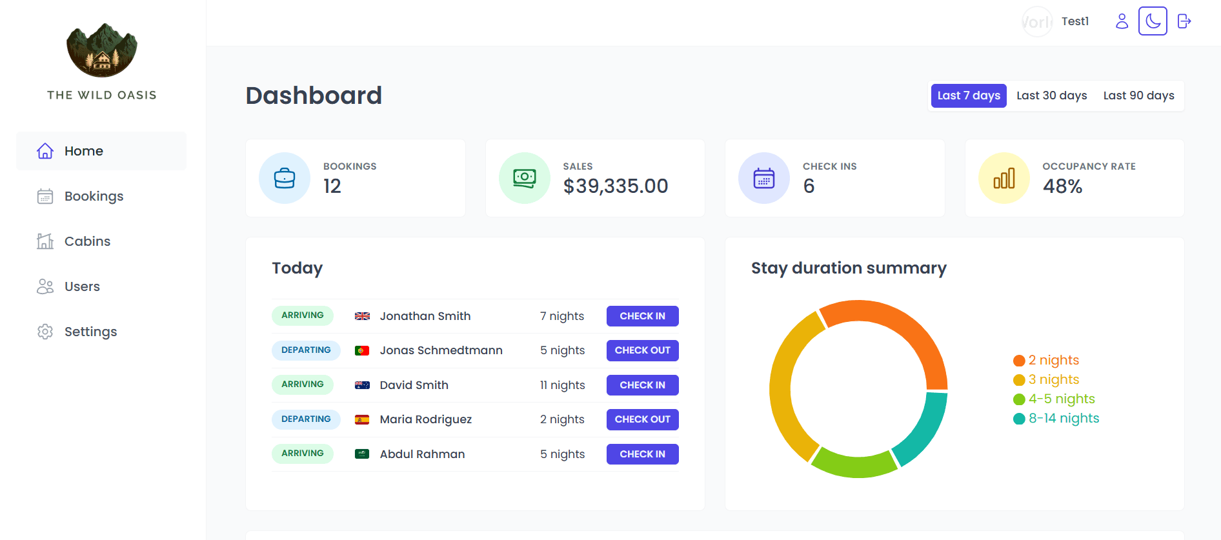Click the user account profile icon

tap(1122, 21)
